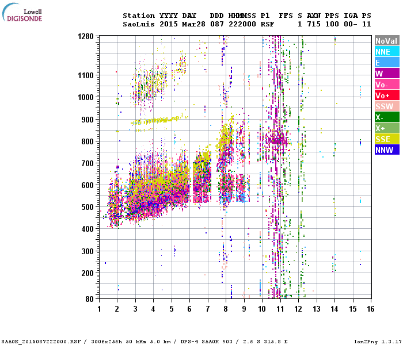Click the Vo+ red legend swatch
Screen dimensions: 403x345
coord(387,95)
